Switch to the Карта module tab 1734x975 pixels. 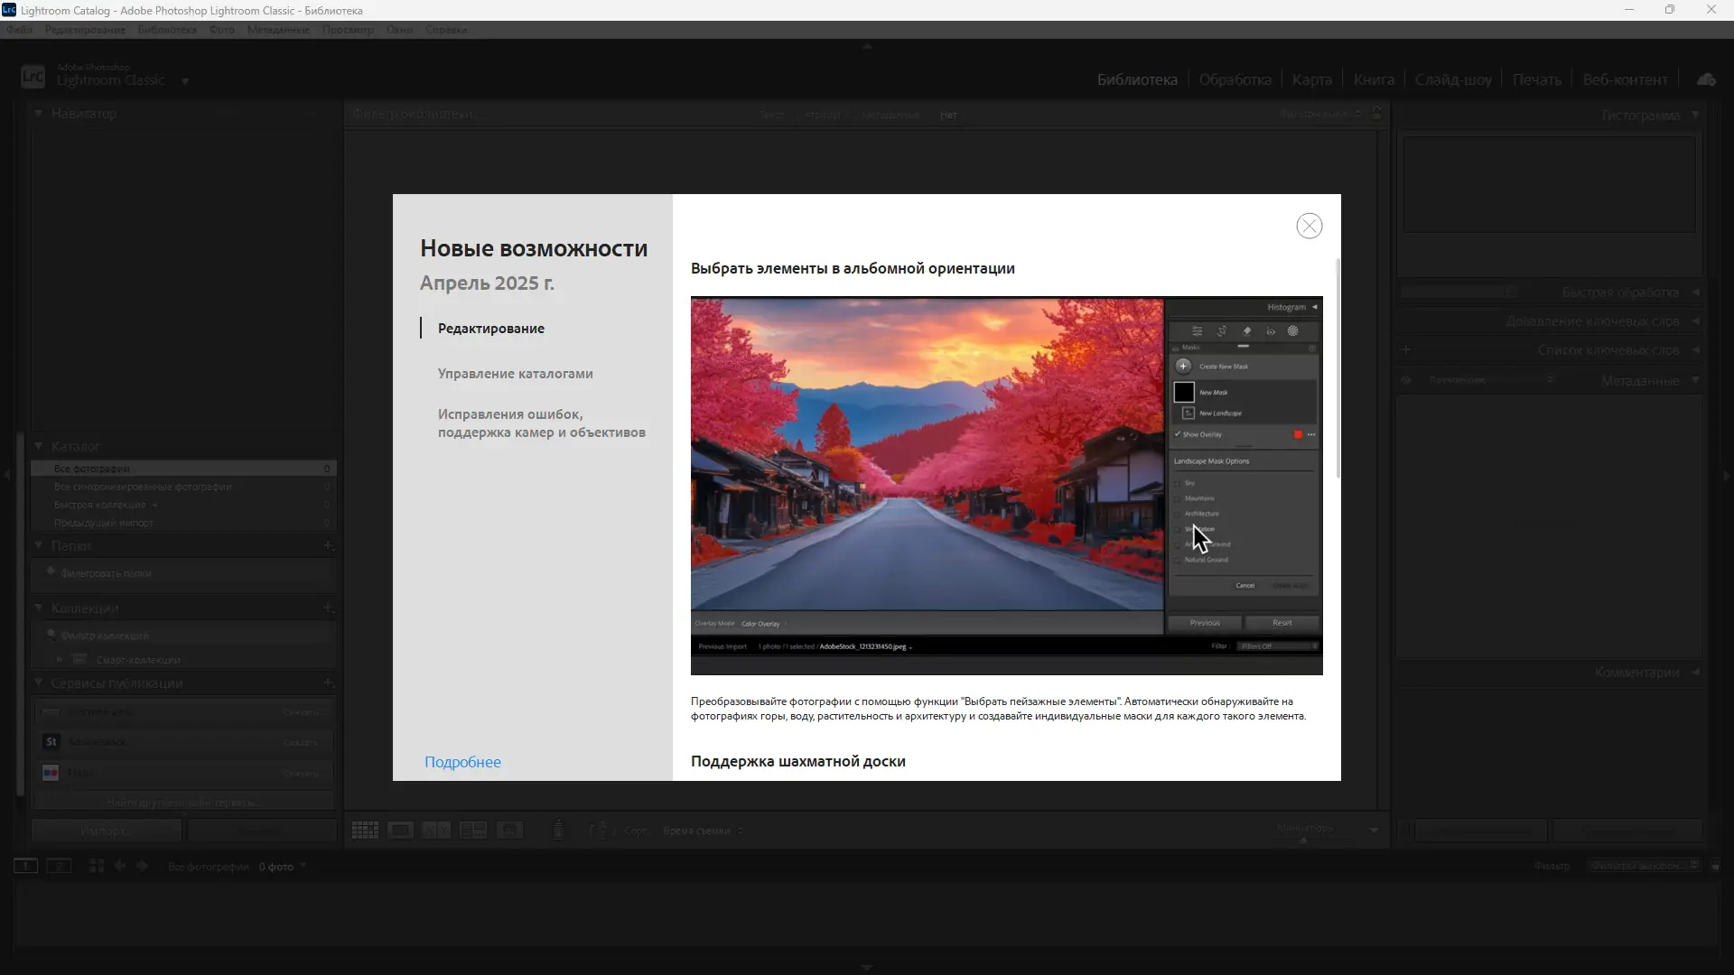coord(1311,79)
